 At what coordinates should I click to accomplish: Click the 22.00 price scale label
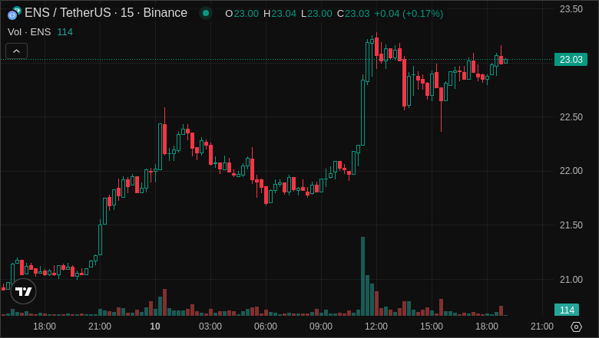coord(571,171)
